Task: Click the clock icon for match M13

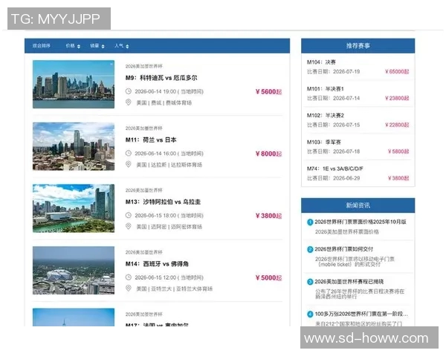Action: click(129, 216)
